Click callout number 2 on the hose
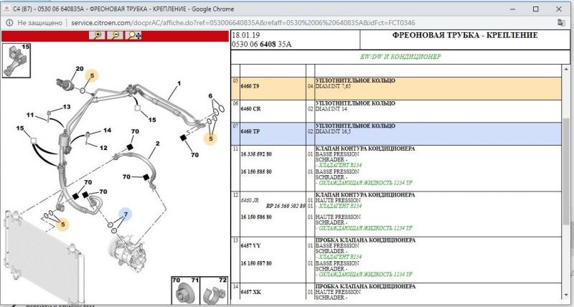Image resolution: width=574 pixels, height=307 pixels. 156,144
